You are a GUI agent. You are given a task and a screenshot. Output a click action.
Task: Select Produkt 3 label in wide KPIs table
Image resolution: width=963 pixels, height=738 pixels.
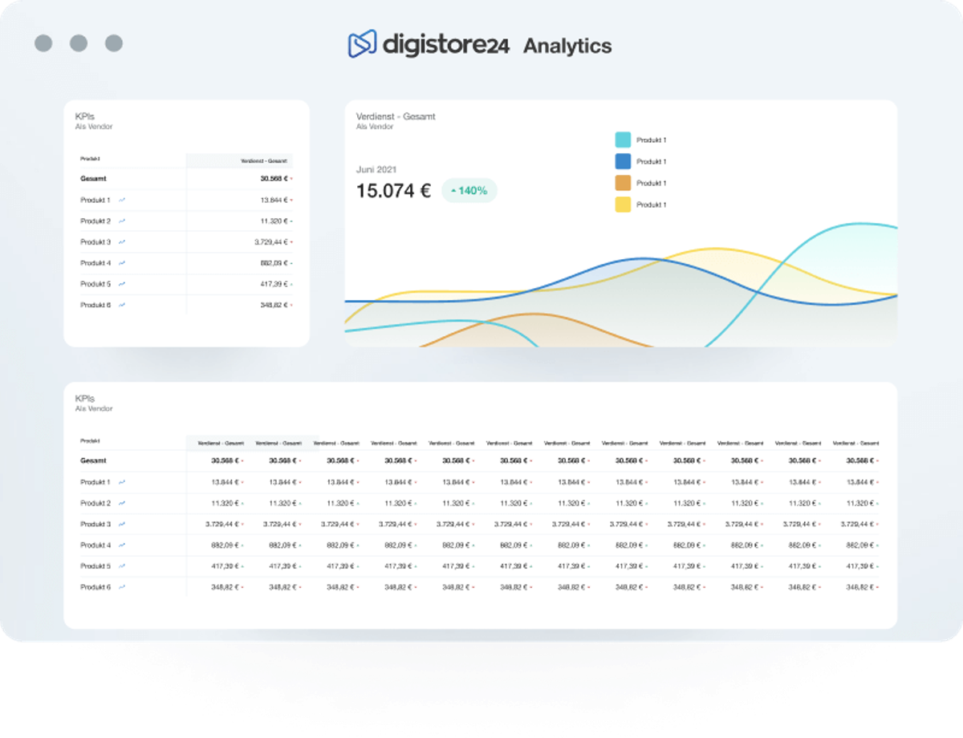pyautogui.click(x=95, y=524)
